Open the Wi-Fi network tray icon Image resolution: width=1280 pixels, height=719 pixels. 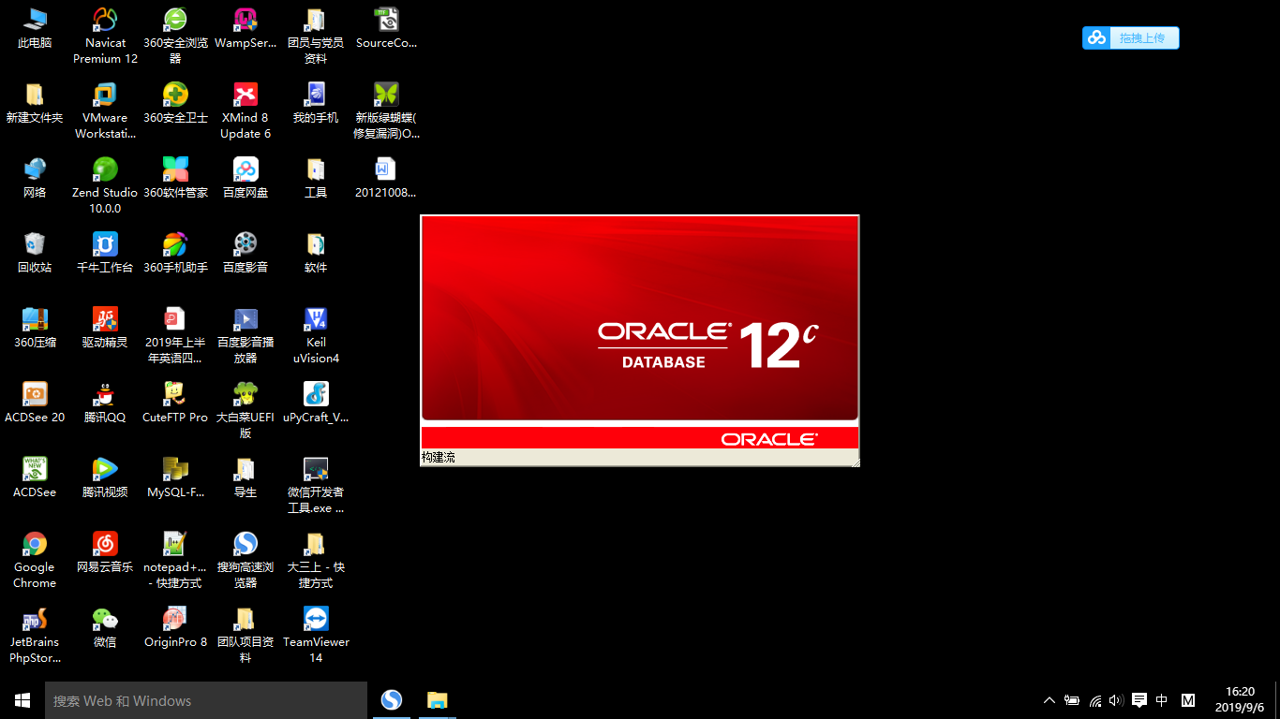(x=1095, y=700)
